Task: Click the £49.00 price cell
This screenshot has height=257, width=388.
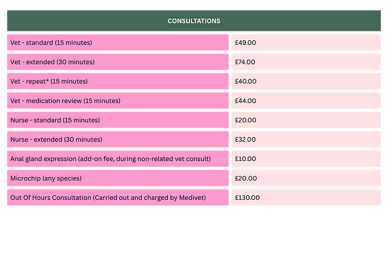Action: coord(306,43)
